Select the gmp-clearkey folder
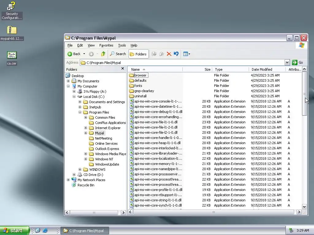The height and width of the screenshot is (235, 314). [144, 91]
